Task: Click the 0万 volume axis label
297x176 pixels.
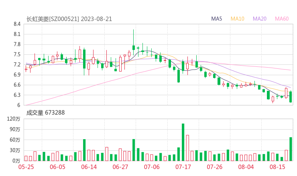Action: coord(16,161)
